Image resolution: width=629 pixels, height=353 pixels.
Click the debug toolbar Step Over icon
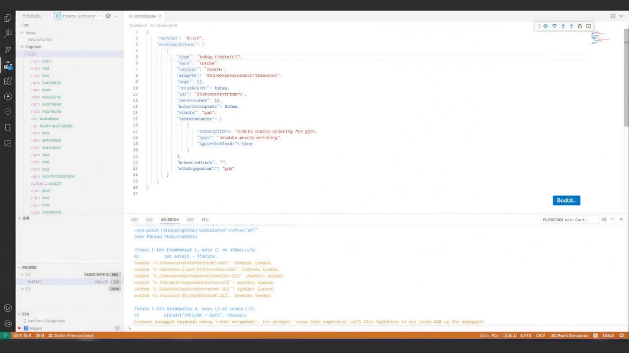[x=555, y=26]
